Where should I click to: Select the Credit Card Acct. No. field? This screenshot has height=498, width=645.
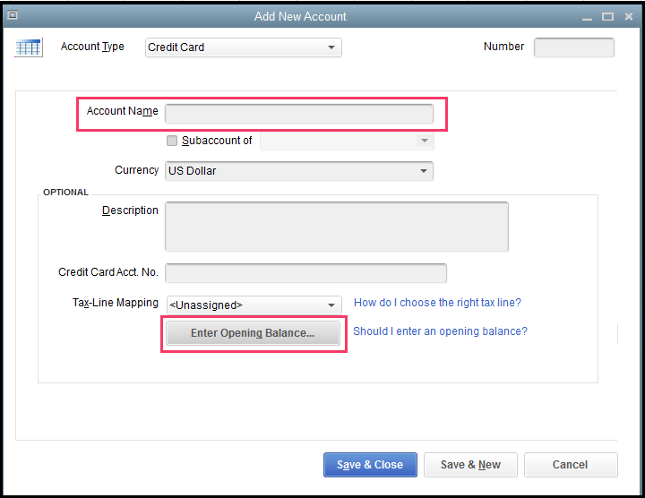pyautogui.click(x=305, y=273)
